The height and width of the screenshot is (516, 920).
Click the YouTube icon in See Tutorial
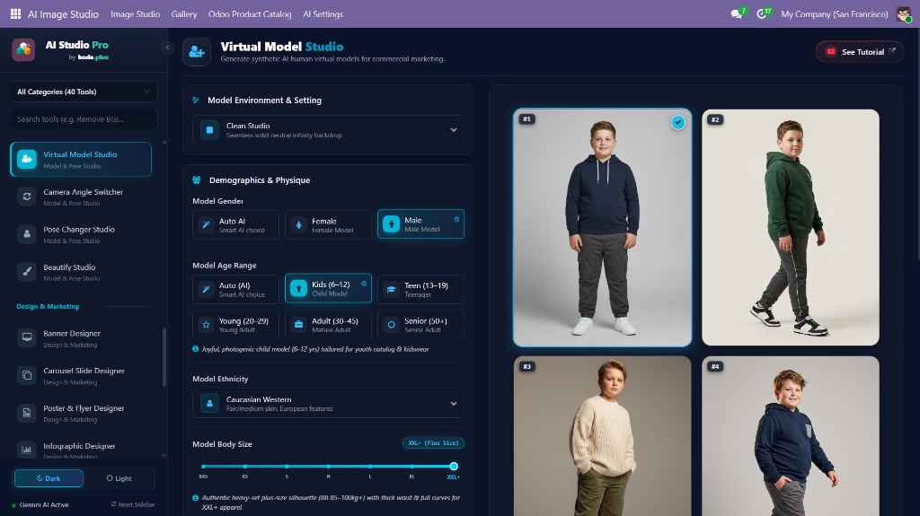[831, 52]
